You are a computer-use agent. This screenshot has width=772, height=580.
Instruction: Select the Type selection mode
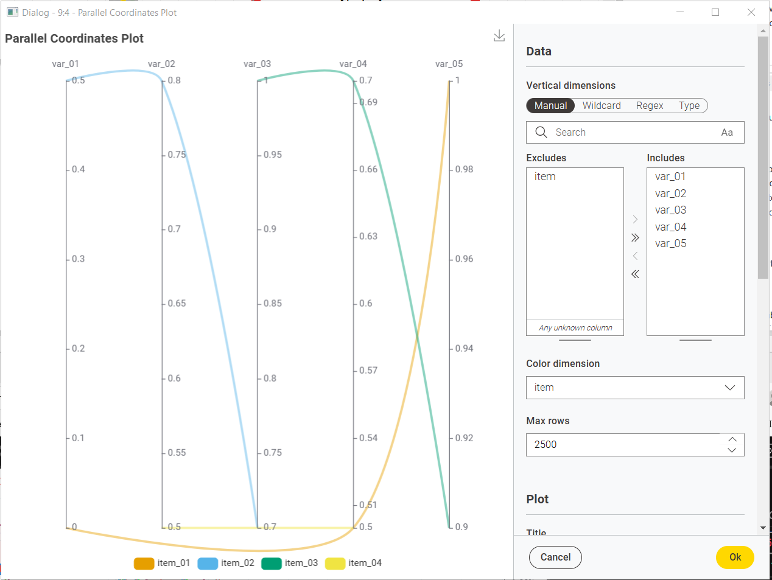click(689, 106)
